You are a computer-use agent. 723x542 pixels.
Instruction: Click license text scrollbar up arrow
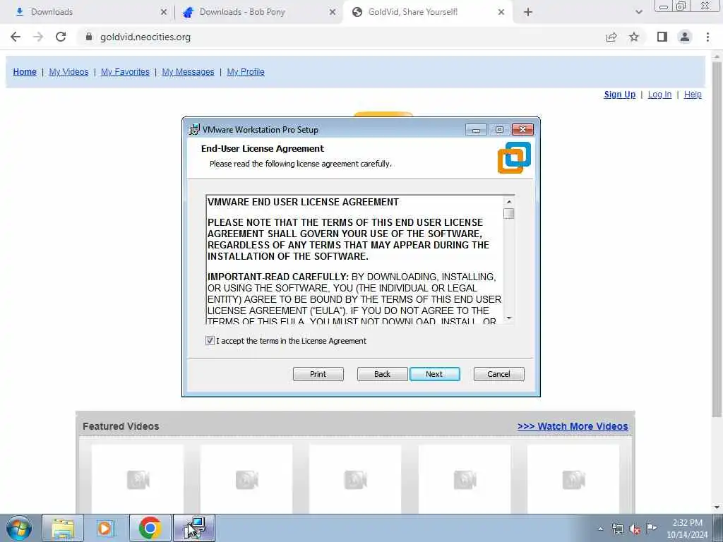pos(509,202)
